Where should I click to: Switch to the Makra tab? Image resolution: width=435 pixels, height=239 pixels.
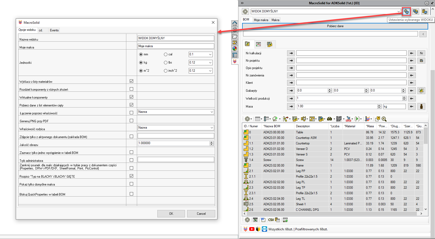pos(275,20)
